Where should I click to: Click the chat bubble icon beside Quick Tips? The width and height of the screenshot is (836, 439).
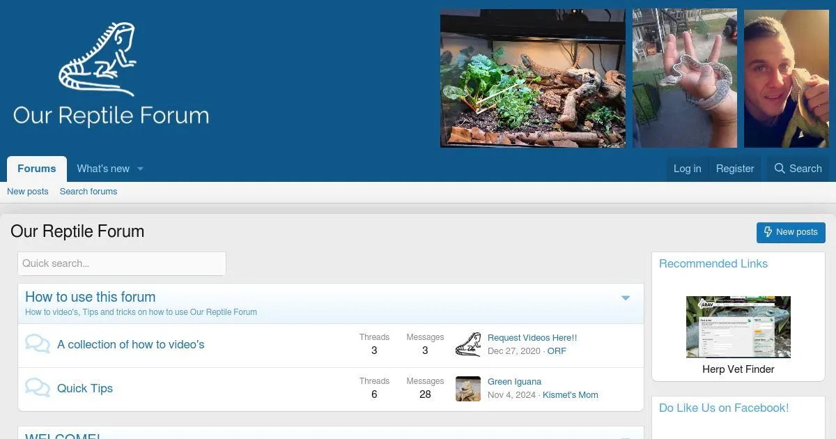(38, 388)
